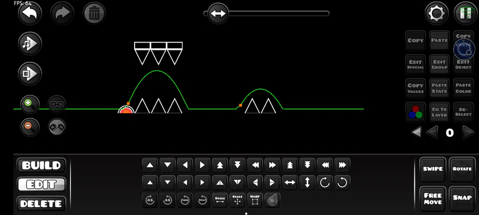Nudge object left with small arrow
479x215 pixels.
tap(185, 183)
